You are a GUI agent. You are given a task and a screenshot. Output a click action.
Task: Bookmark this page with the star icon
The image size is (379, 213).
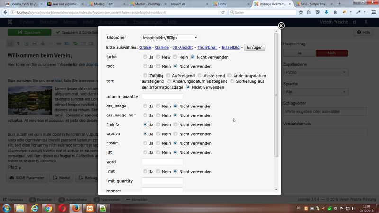click(x=301, y=12)
